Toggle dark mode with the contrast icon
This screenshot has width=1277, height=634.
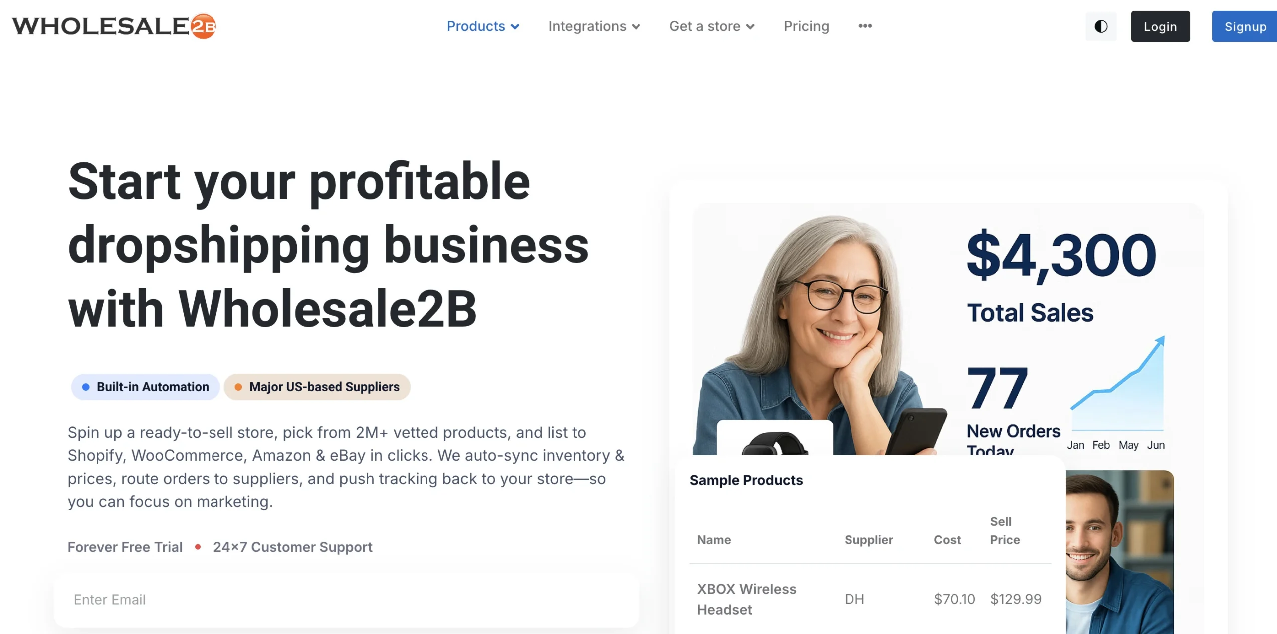1101,26
